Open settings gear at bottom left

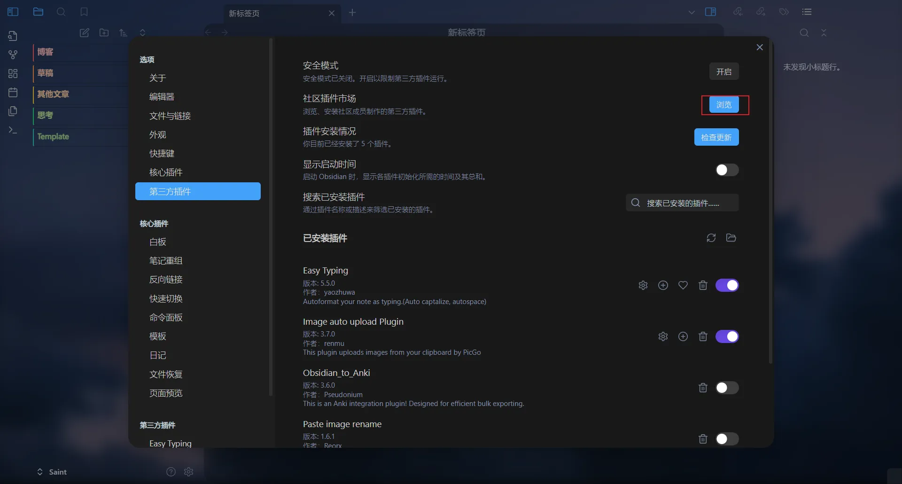pyautogui.click(x=189, y=472)
